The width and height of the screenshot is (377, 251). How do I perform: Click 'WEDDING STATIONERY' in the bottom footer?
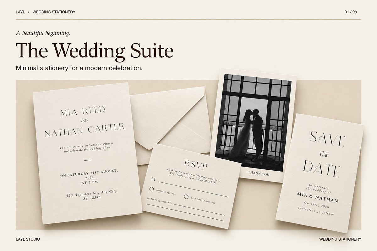pos(340,239)
